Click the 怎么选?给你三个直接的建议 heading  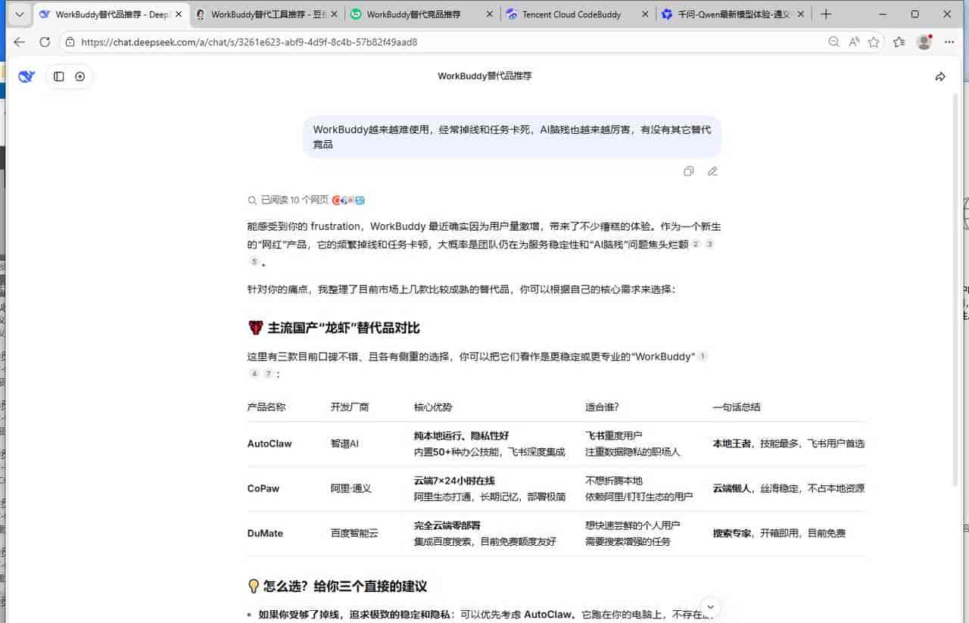click(337, 587)
